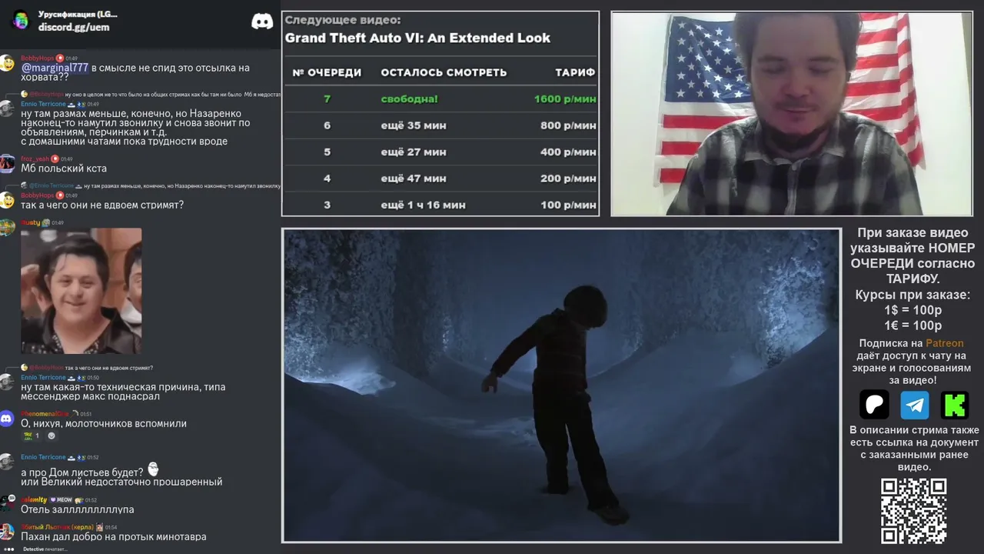This screenshot has width=984, height=554.
Task: Click the "1600 р/мин" tariff cell
Action: 565,99
